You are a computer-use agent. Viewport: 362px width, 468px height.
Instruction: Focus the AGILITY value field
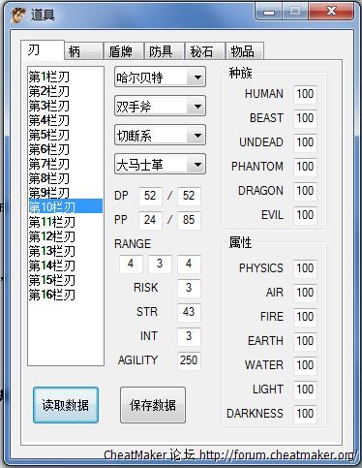pos(189,360)
